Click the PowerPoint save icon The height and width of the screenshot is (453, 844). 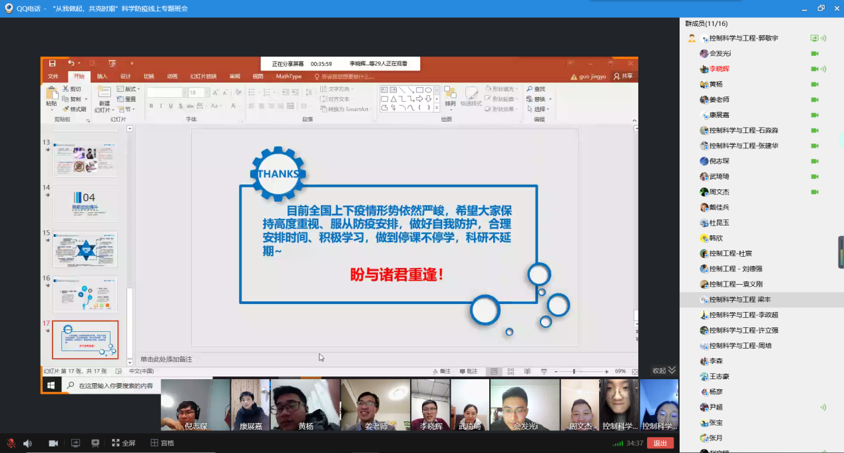(52, 63)
